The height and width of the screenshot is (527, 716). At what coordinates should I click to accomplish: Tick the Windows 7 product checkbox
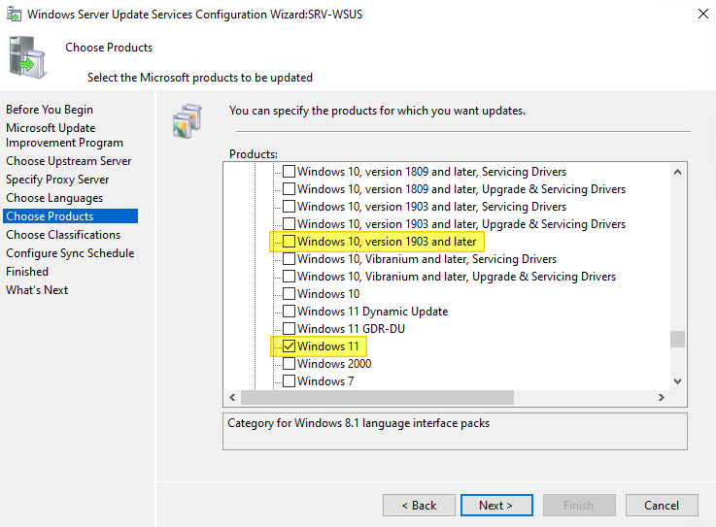click(289, 381)
